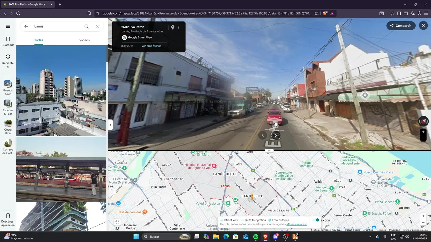Click the Compartir share button
The width and height of the screenshot is (431, 242).
tap(401, 26)
